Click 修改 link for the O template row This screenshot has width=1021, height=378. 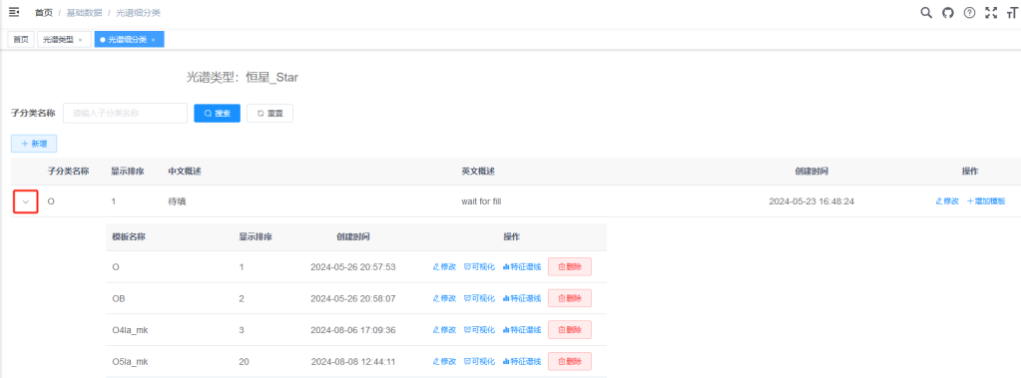click(x=445, y=266)
